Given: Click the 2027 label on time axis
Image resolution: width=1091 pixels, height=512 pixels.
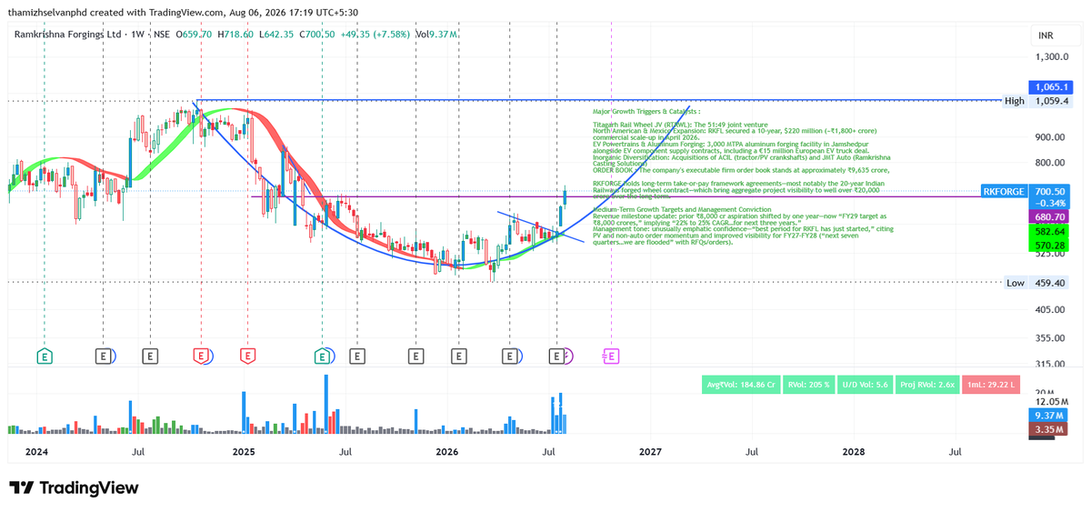Looking at the screenshot, I should tap(650, 451).
